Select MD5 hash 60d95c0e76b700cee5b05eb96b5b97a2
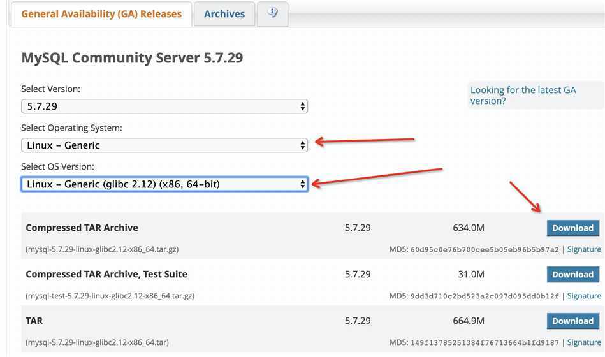Viewport: 605px width, 357px height. click(485, 250)
